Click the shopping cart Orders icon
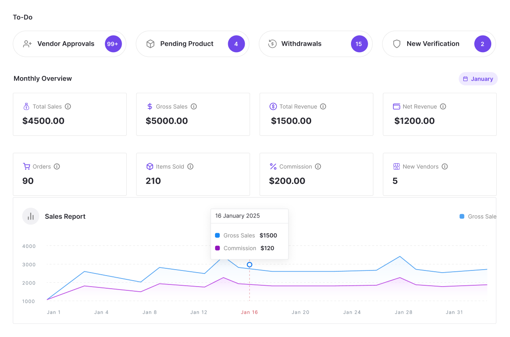This screenshot has width=510, height=337. pyautogui.click(x=26, y=167)
